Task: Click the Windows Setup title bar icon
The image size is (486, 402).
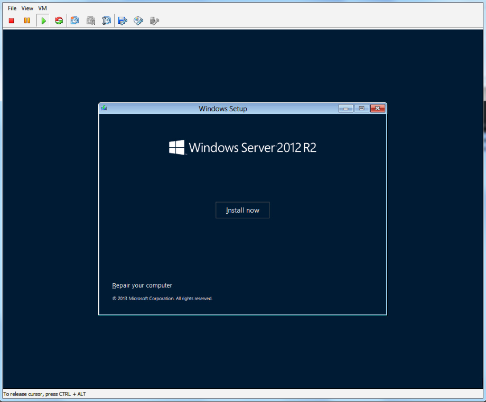Action: (104, 108)
